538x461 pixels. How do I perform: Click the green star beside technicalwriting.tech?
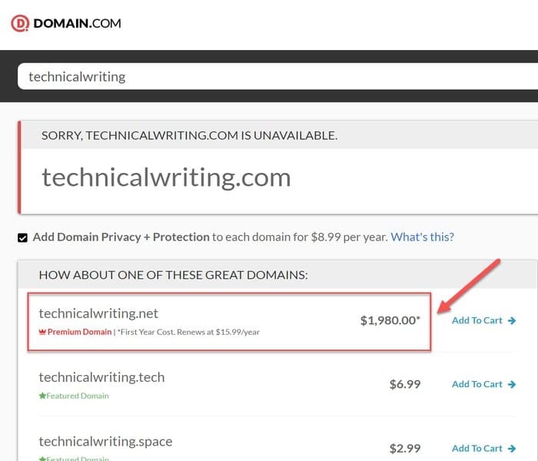(42, 396)
